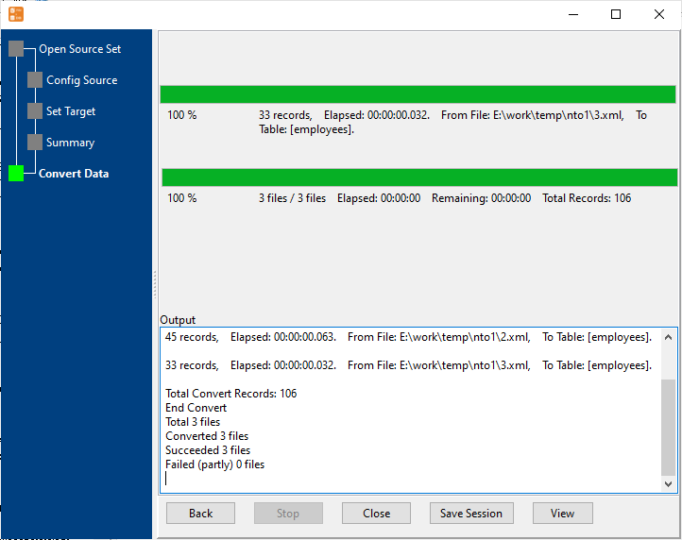Click the scroll down arrow in Output
This screenshot has height=540, width=682.
point(669,483)
